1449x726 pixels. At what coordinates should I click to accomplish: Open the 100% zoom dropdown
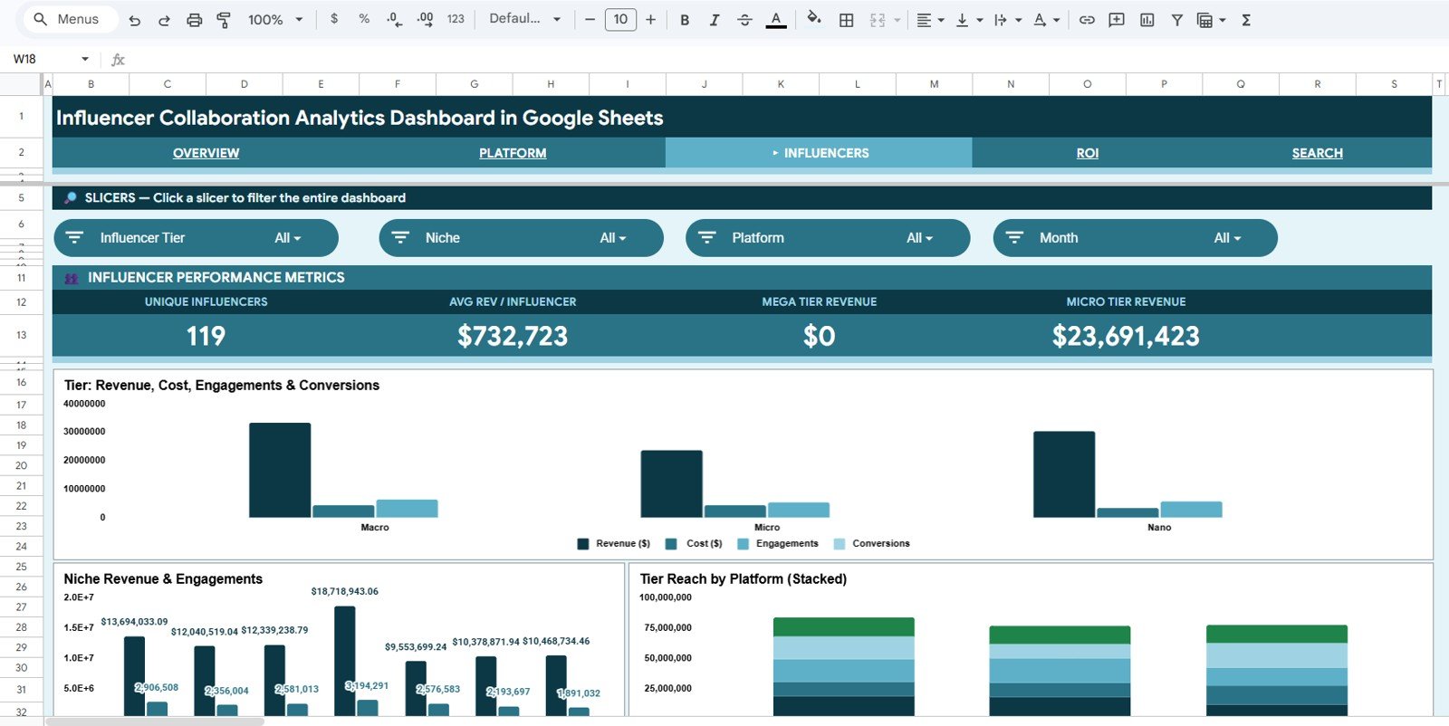[275, 20]
